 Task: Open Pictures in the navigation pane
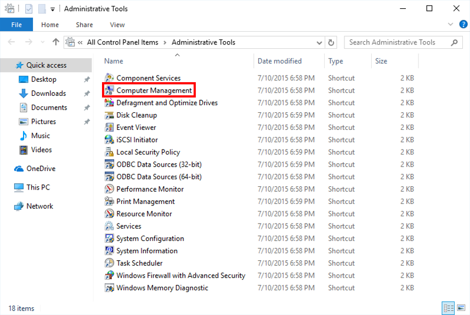tap(43, 122)
